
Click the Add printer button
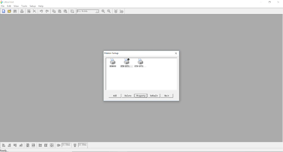point(115,95)
